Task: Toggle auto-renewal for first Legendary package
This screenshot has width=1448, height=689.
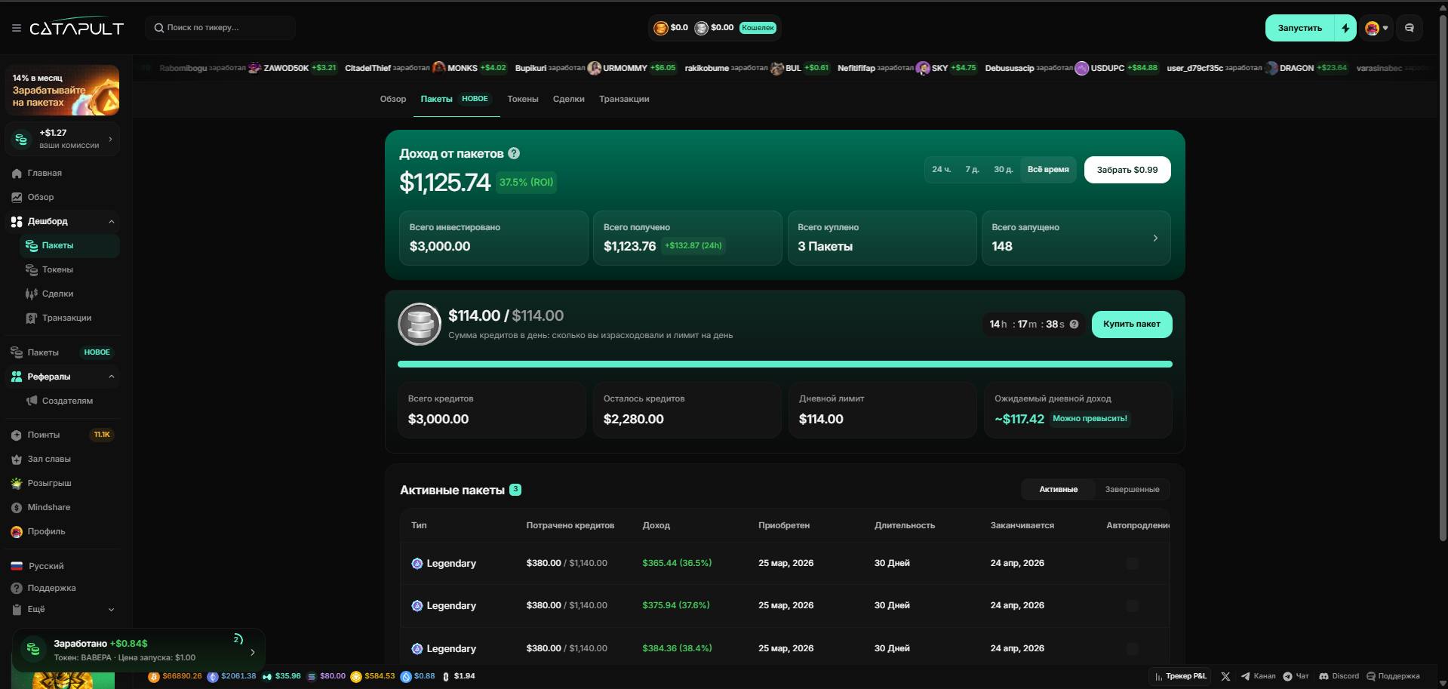Action: pyautogui.click(x=1132, y=563)
